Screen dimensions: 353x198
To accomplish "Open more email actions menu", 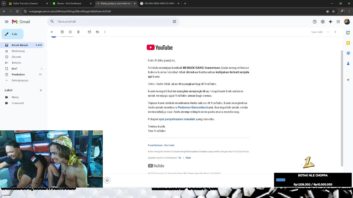I will (105, 32).
